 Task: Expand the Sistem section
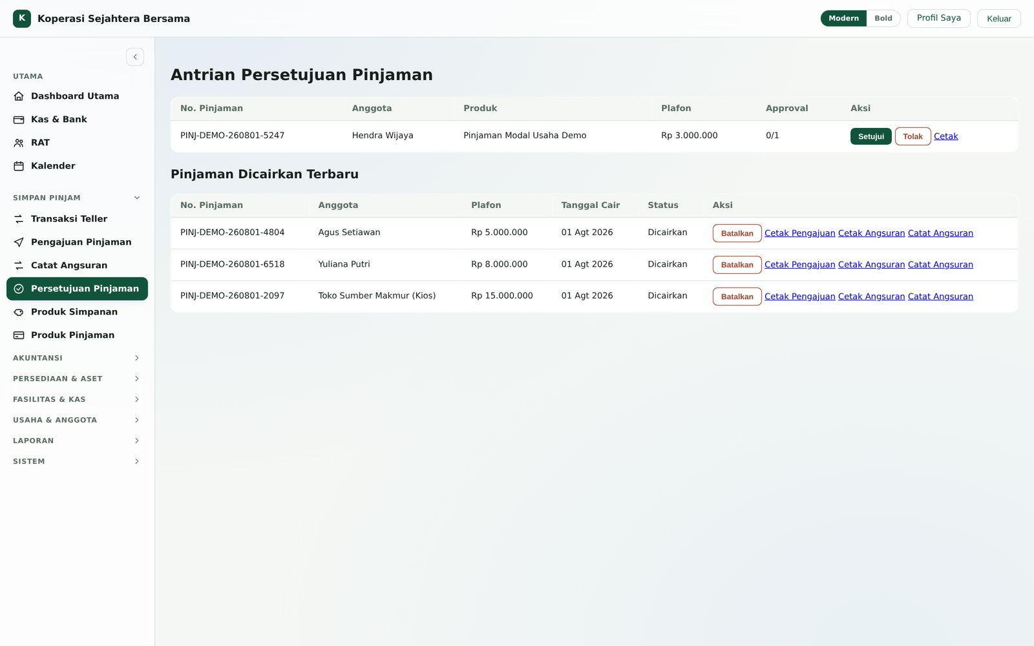77,461
